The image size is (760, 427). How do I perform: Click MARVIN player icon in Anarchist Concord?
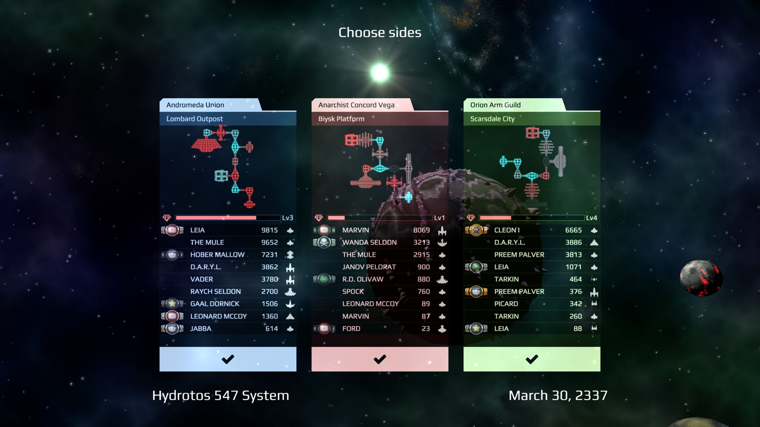(324, 230)
